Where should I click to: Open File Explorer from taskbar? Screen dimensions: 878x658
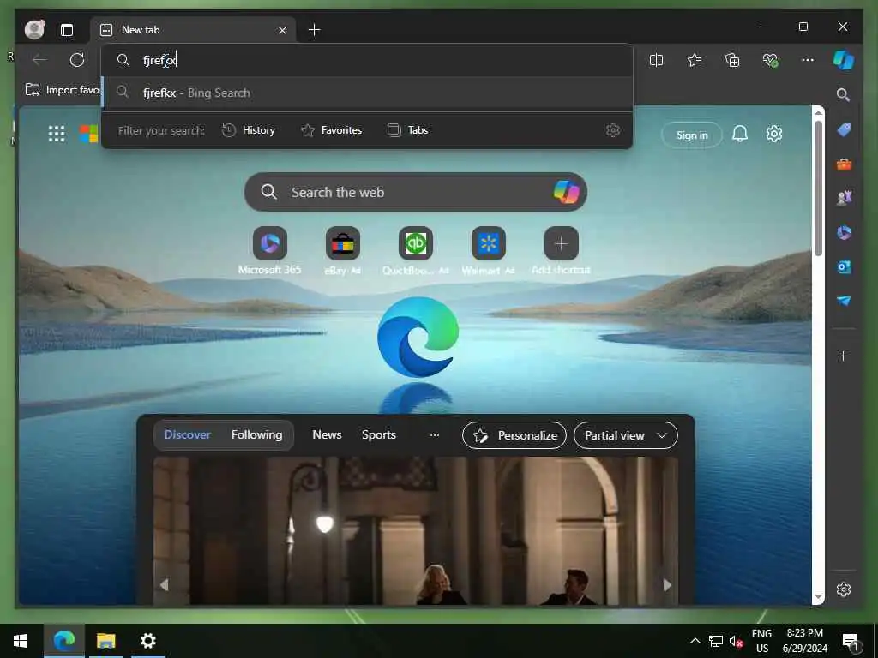(x=105, y=641)
